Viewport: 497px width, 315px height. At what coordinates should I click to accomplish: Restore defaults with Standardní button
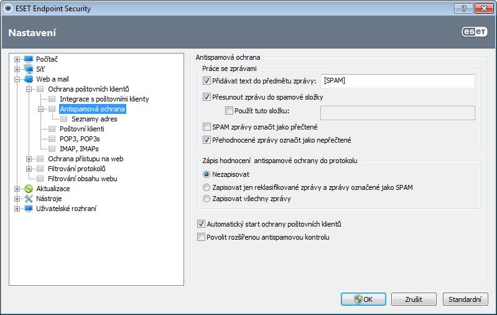pyautogui.click(x=465, y=299)
